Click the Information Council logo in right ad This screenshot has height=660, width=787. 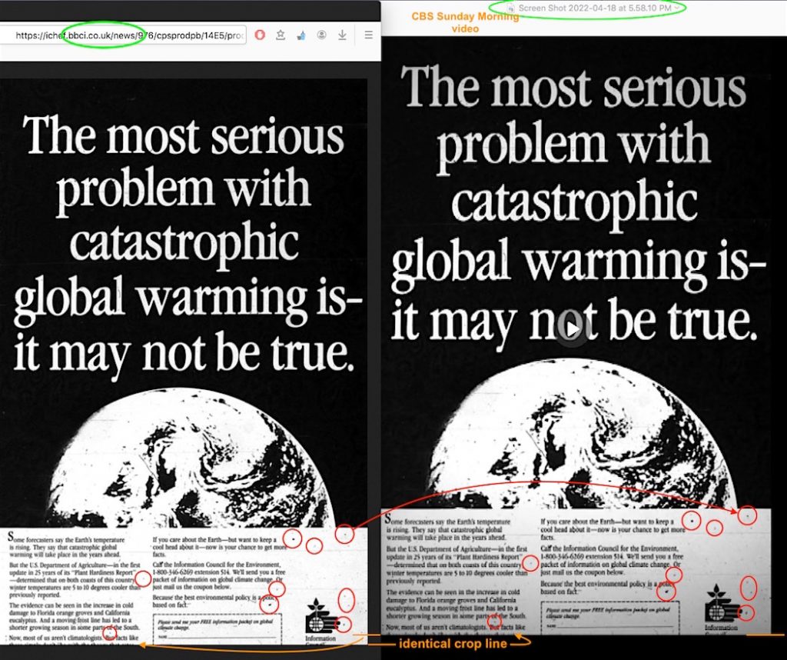(x=721, y=608)
